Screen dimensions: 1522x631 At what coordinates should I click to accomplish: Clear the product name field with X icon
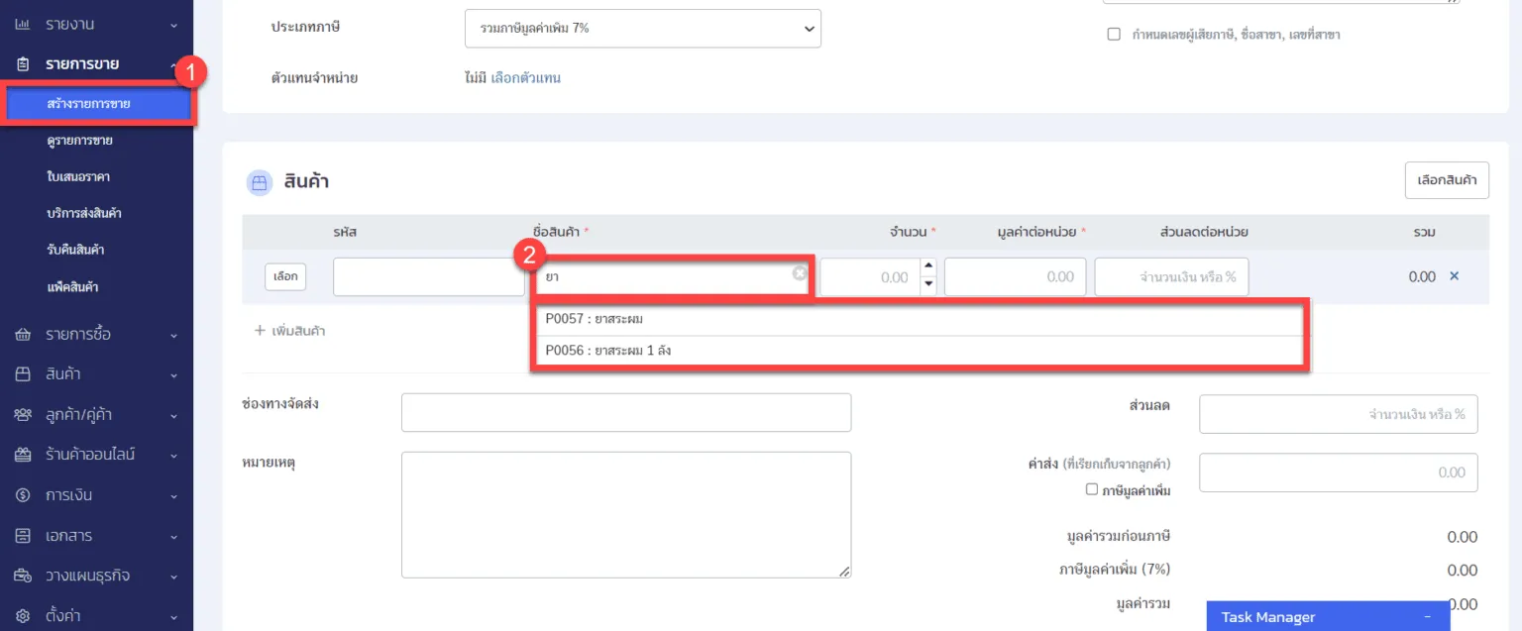(799, 274)
